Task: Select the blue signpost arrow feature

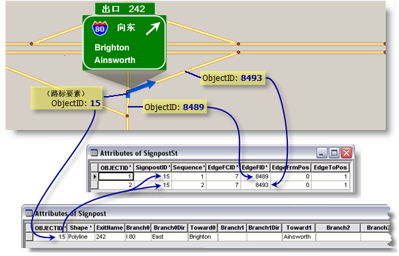Action: coord(141,88)
